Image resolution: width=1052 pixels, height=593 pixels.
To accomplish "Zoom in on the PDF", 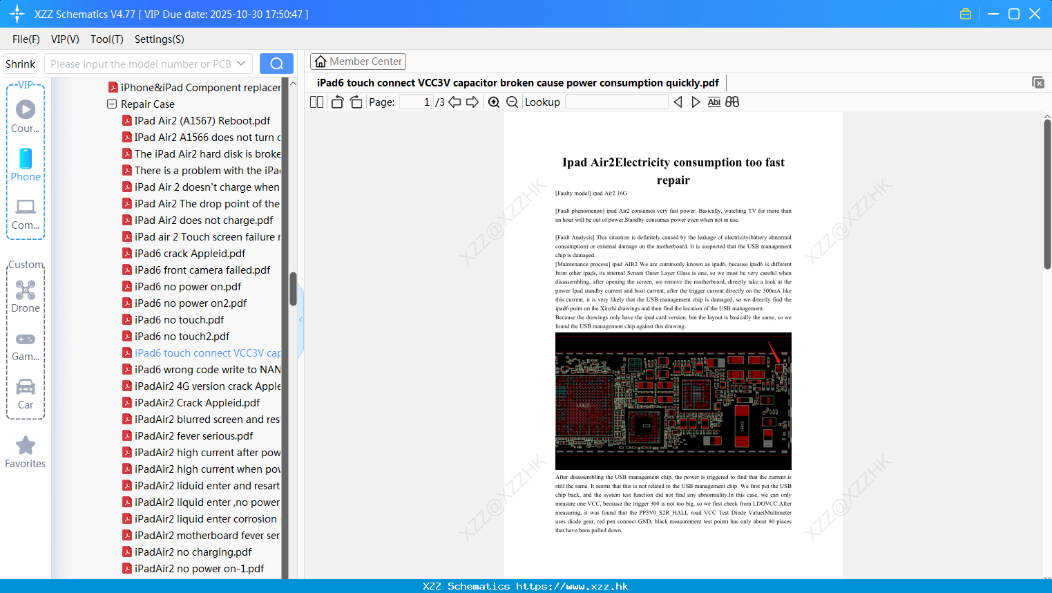I will click(494, 102).
